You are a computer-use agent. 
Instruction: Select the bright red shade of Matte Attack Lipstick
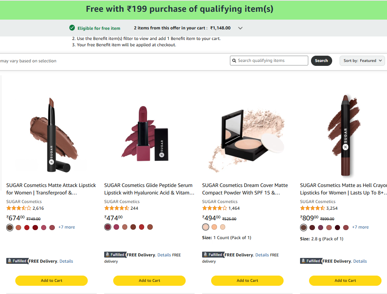point(27,227)
